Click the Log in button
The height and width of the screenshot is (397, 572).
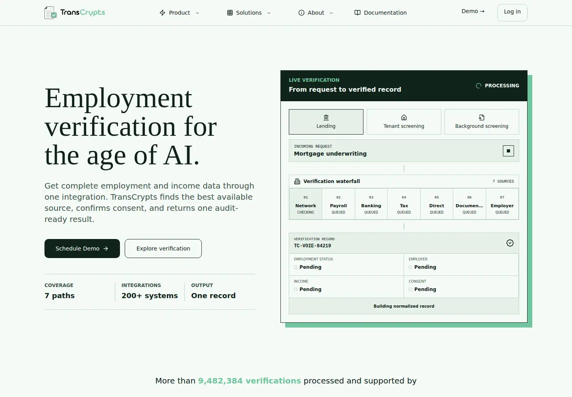point(512,13)
